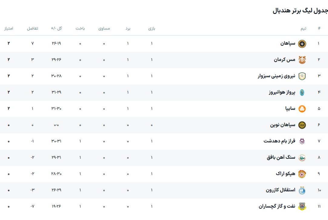Click the نفت و گاز گچساران team logo
The height and width of the screenshot is (220, 328).
pyautogui.click(x=302, y=207)
